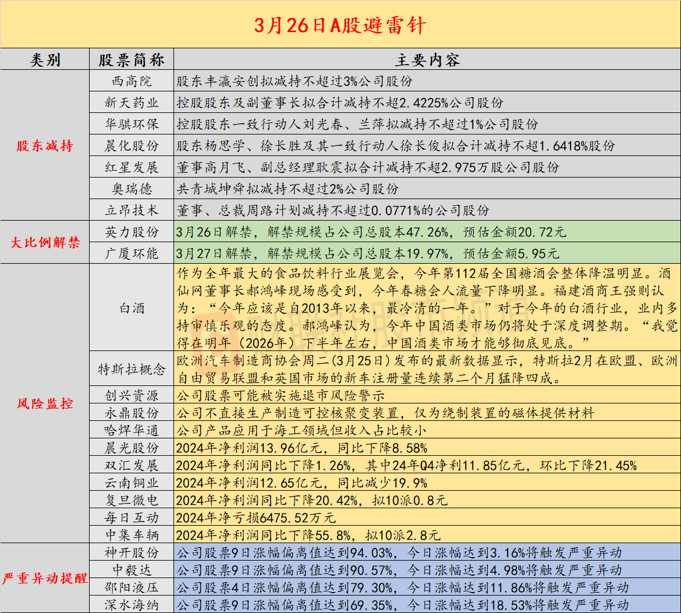Click stock name '红星发展'

pos(131,167)
